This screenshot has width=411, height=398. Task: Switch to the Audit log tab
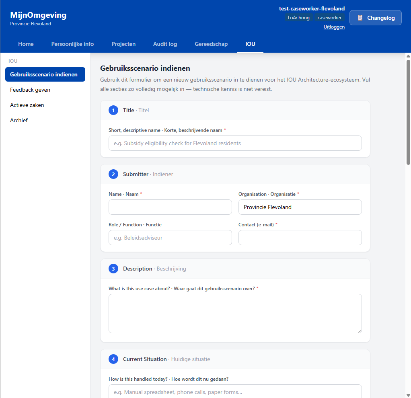165,44
